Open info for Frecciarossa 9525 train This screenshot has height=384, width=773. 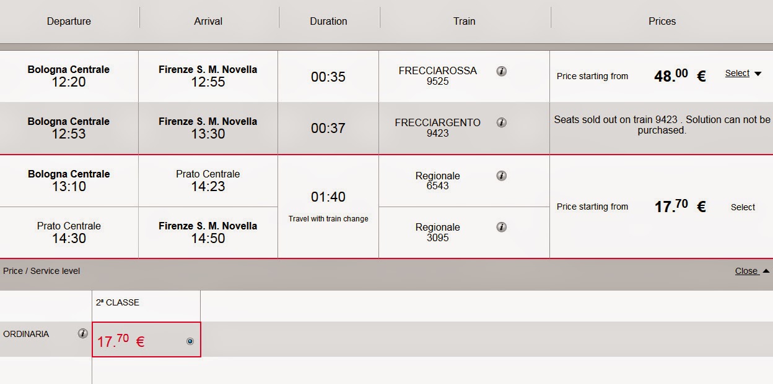[502, 71]
